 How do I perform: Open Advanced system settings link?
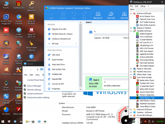38,98
